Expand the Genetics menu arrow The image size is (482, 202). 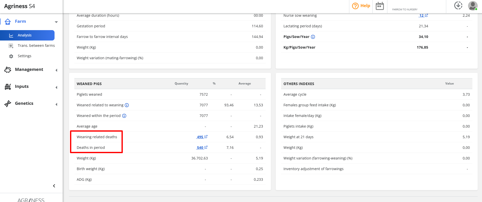56,104
